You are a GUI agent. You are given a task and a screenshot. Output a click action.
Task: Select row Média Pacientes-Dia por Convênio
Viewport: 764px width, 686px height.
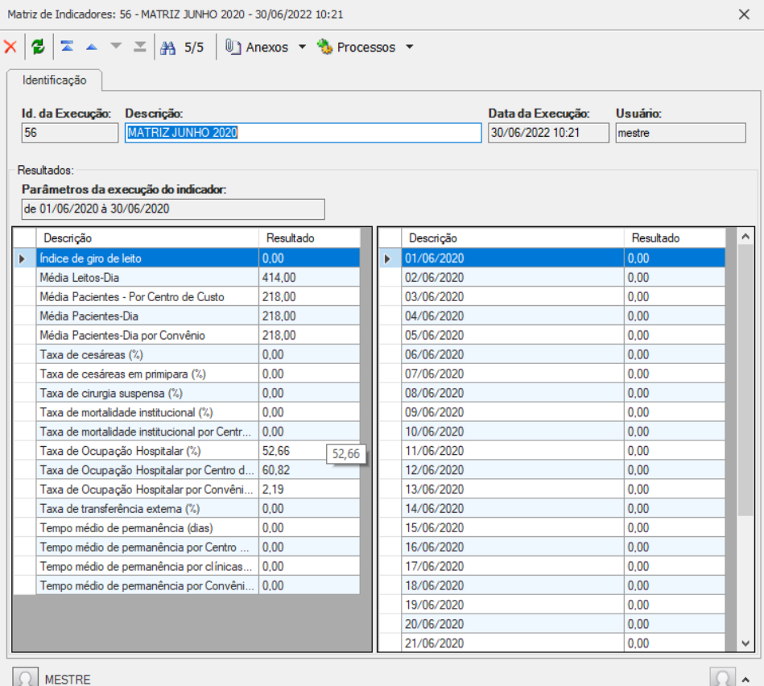[187, 335]
